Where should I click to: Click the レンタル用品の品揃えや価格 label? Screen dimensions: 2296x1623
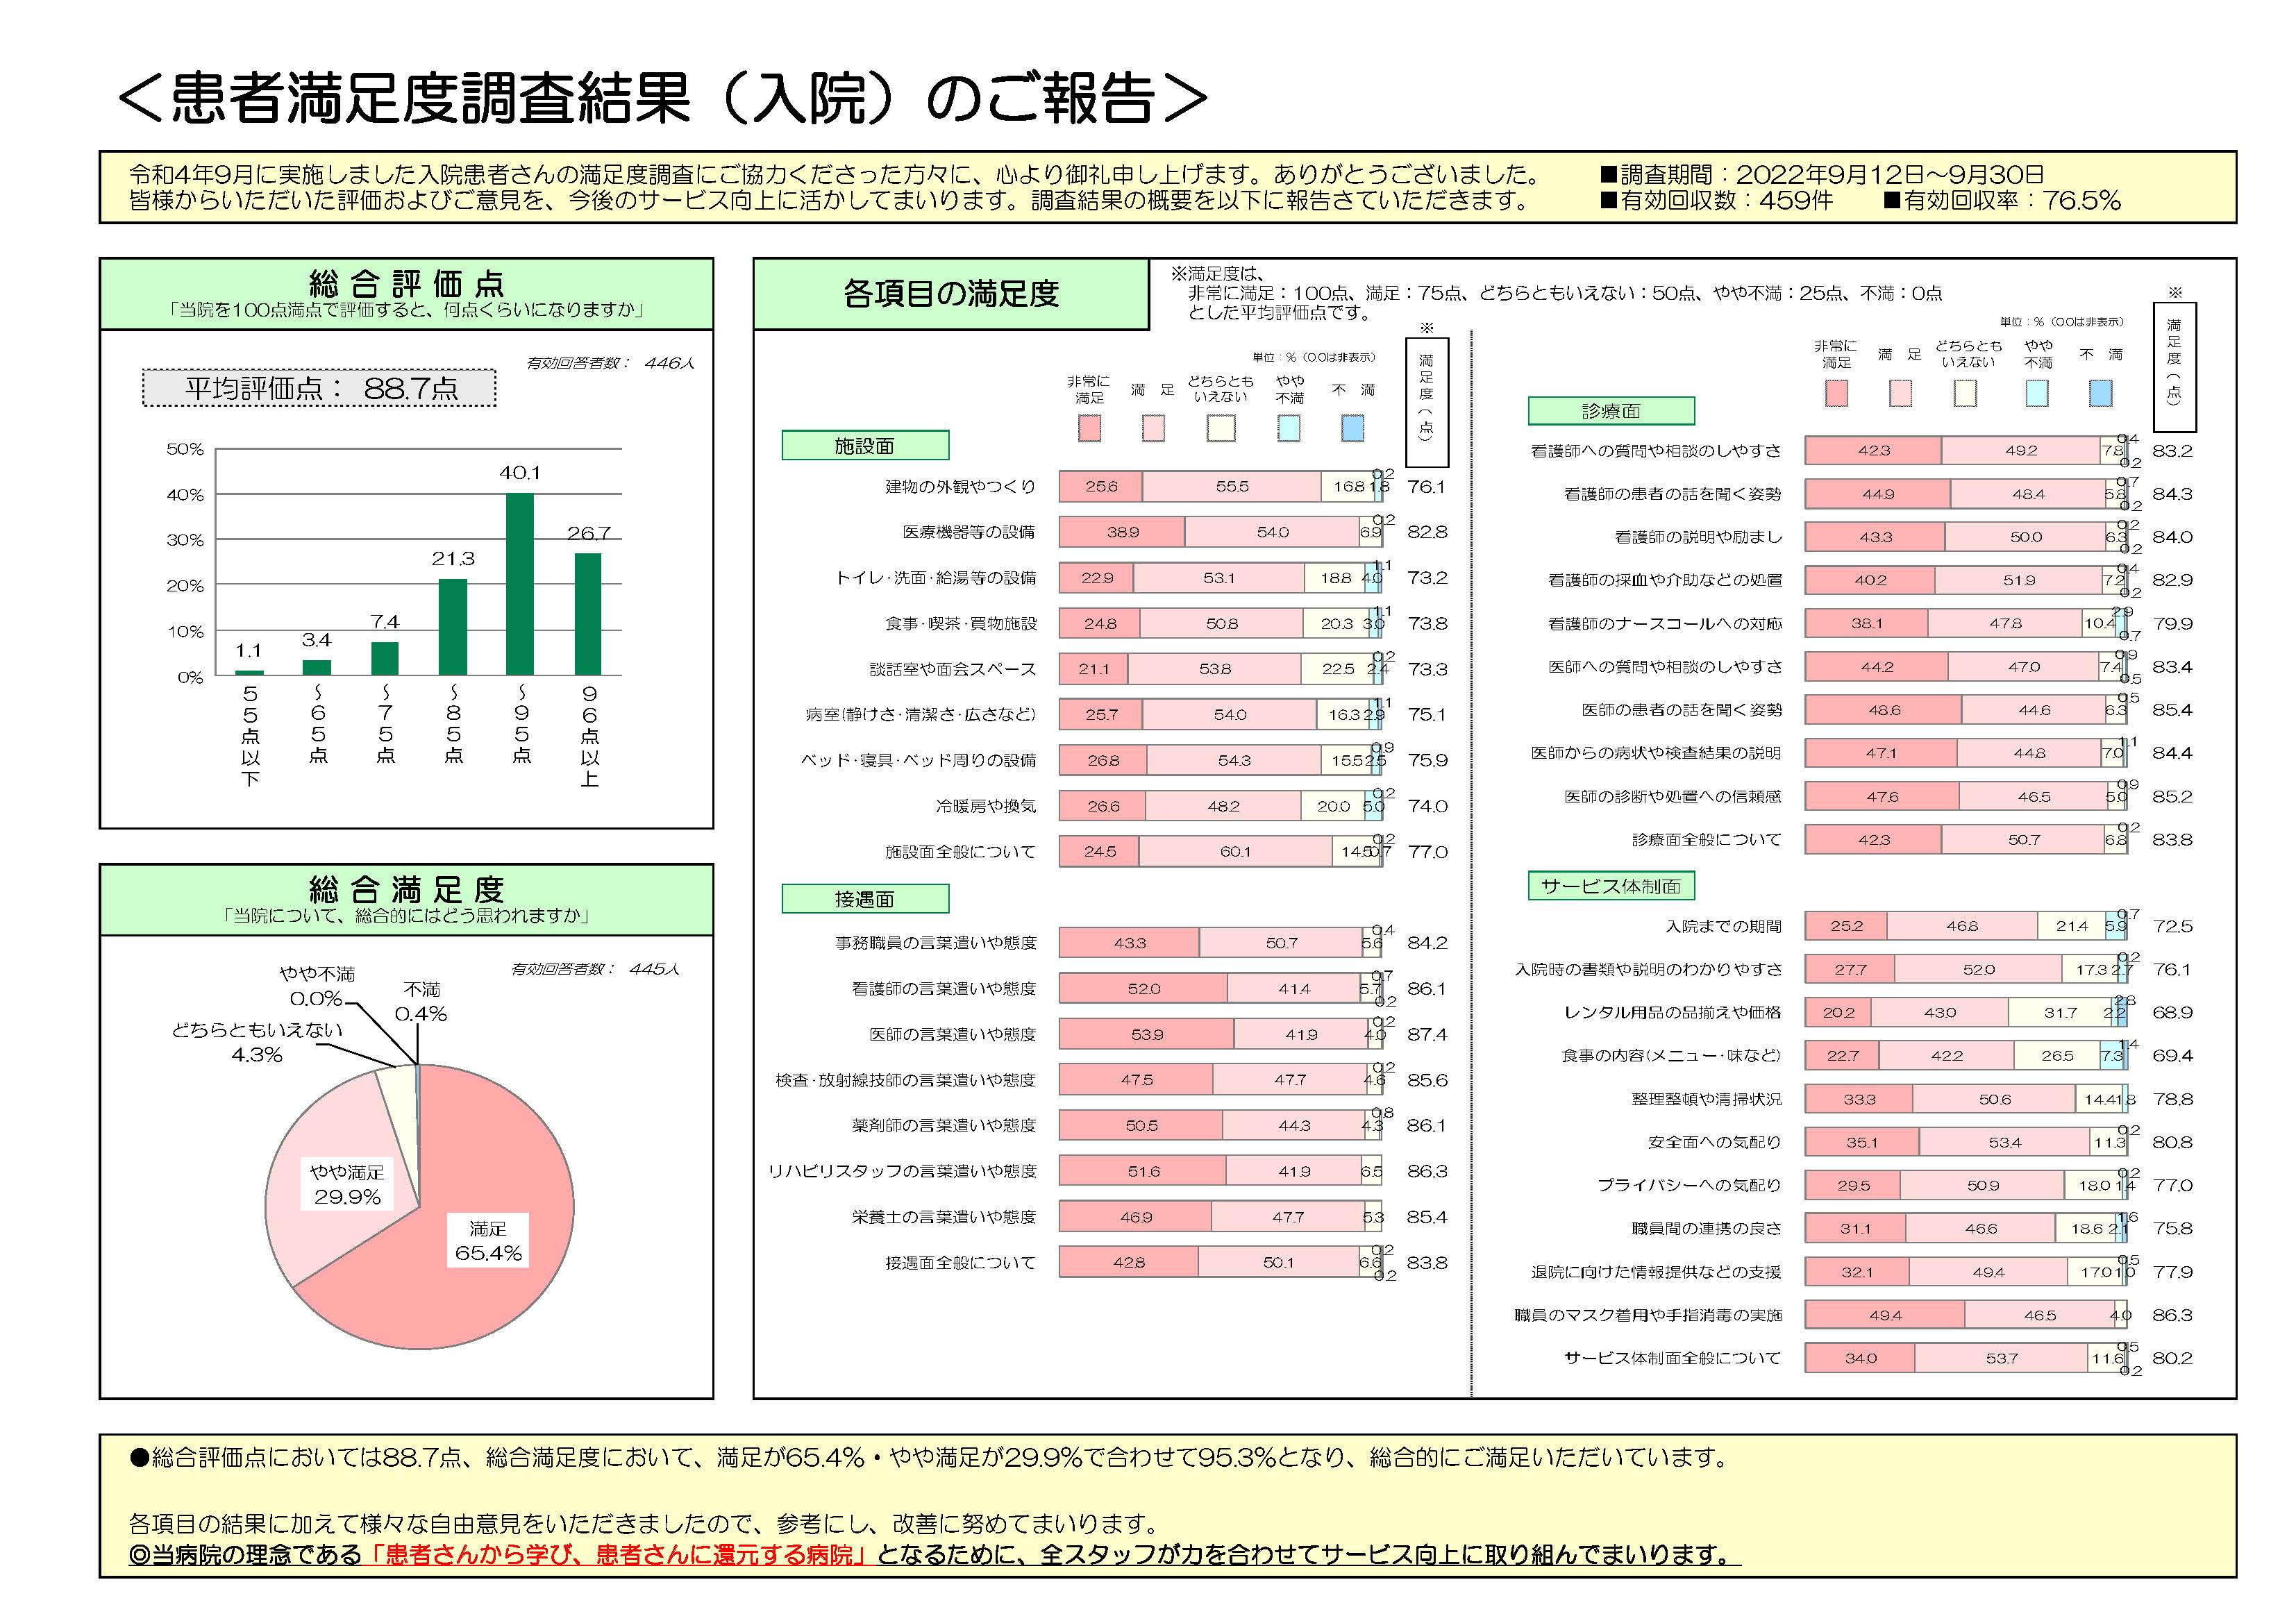point(1673,1012)
